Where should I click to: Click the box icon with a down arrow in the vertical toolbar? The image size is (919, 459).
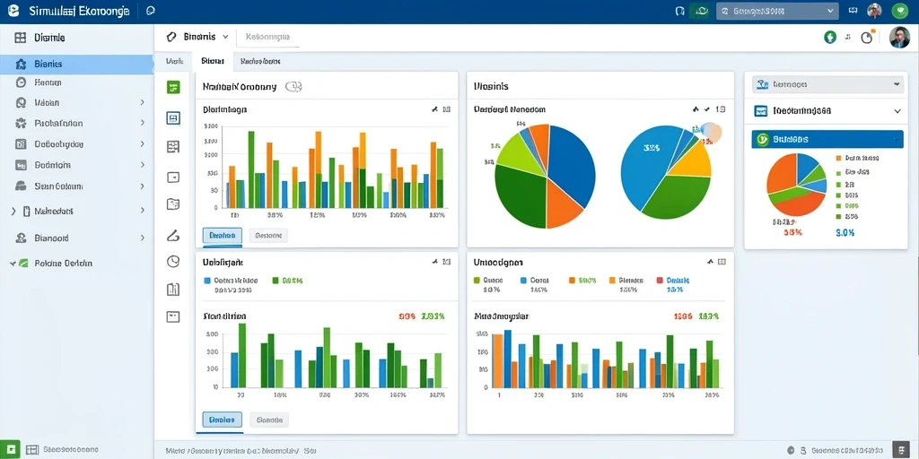pyautogui.click(x=173, y=178)
